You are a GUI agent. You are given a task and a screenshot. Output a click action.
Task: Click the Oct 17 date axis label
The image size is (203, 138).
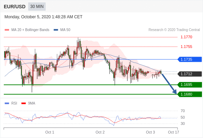click(x=173, y=132)
